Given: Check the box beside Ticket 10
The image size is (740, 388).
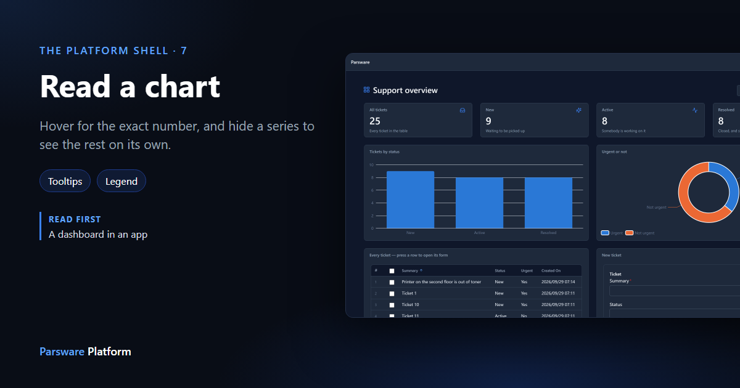Looking at the screenshot, I should [x=392, y=305].
